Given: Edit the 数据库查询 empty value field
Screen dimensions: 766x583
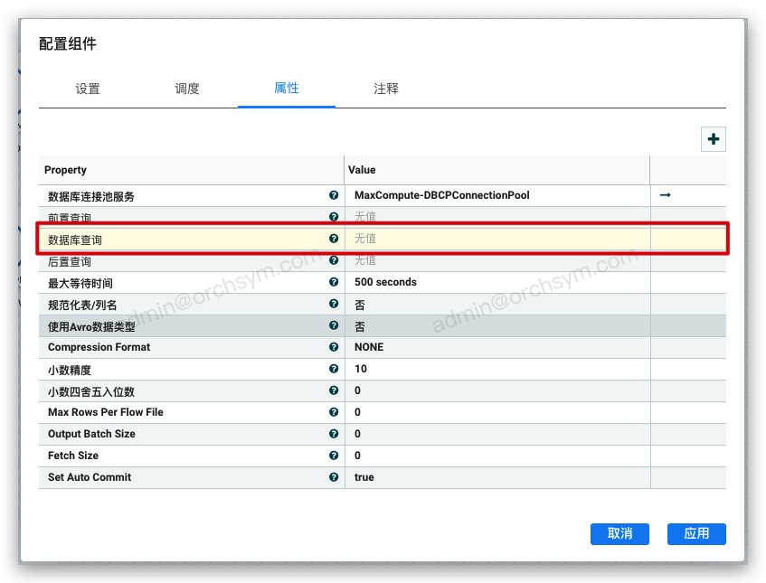Looking at the screenshot, I should (497, 239).
